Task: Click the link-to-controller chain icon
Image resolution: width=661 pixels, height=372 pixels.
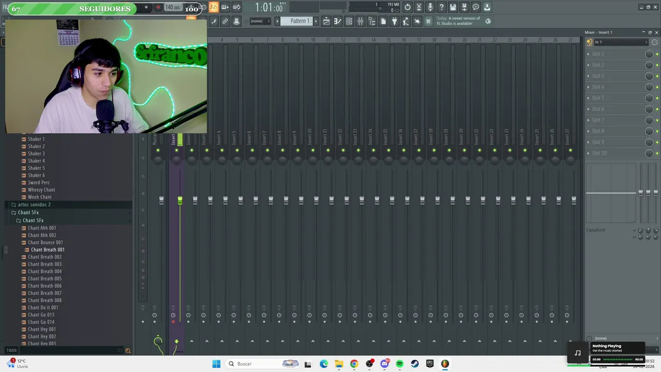Action: [x=225, y=21]
